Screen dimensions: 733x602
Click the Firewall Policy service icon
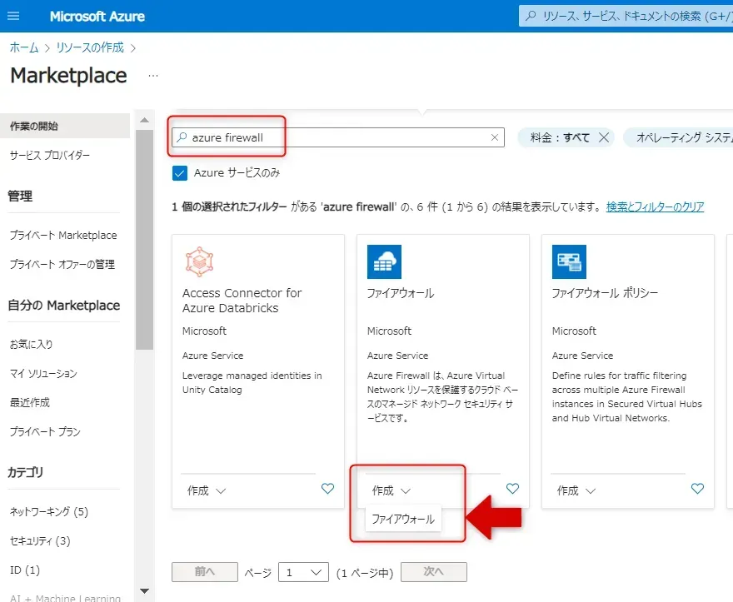569,261
